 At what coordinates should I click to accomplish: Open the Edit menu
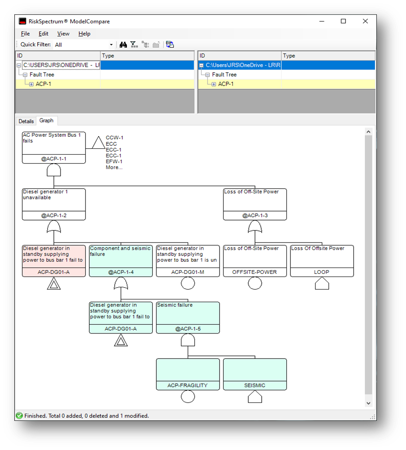pyautogui.click(x=43, y=34)
